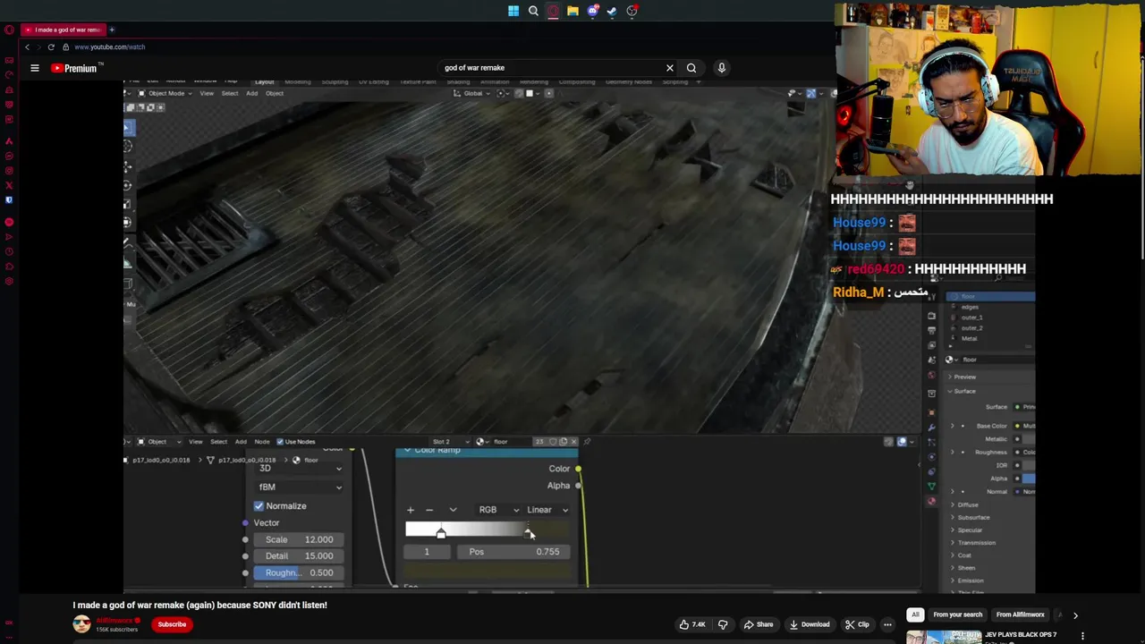Viewport: 1145px width, 644px height.
Task: Select the From your search chip
Action: (958, 615)
